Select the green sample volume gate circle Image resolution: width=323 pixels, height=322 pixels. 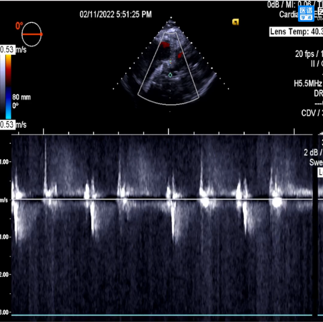pyautogui.click(x=170, y=75)
